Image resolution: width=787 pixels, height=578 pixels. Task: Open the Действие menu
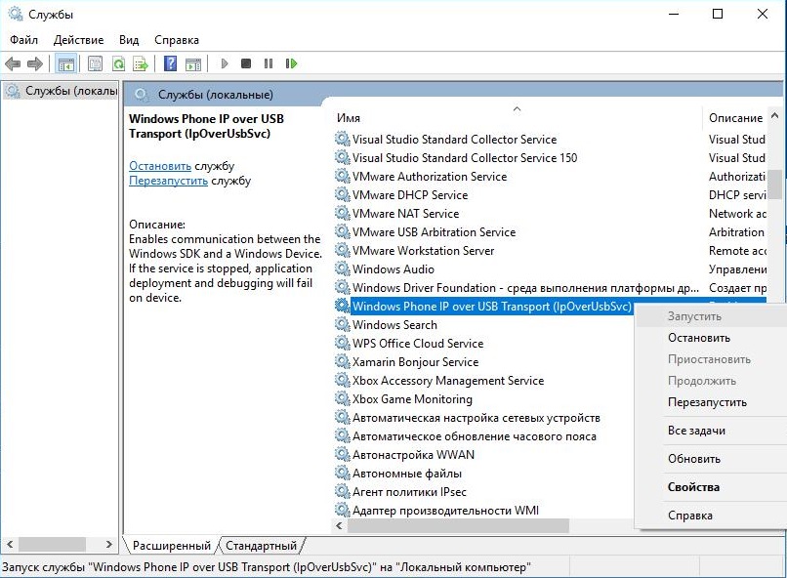(78, 40)
